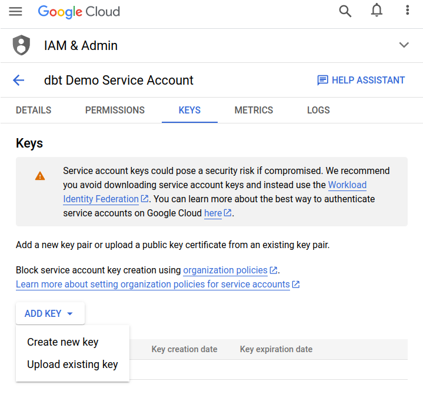Open the organization policies link
Screen dimensions: 423x408
[225, 270]
